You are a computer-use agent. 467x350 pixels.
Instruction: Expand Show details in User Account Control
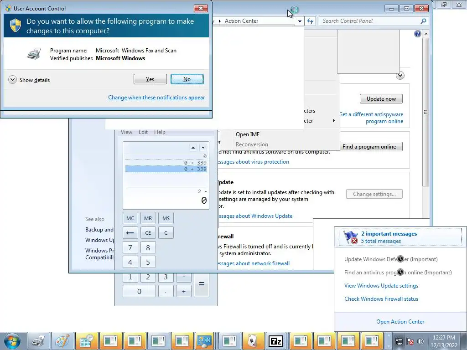[x=29, y=80]
